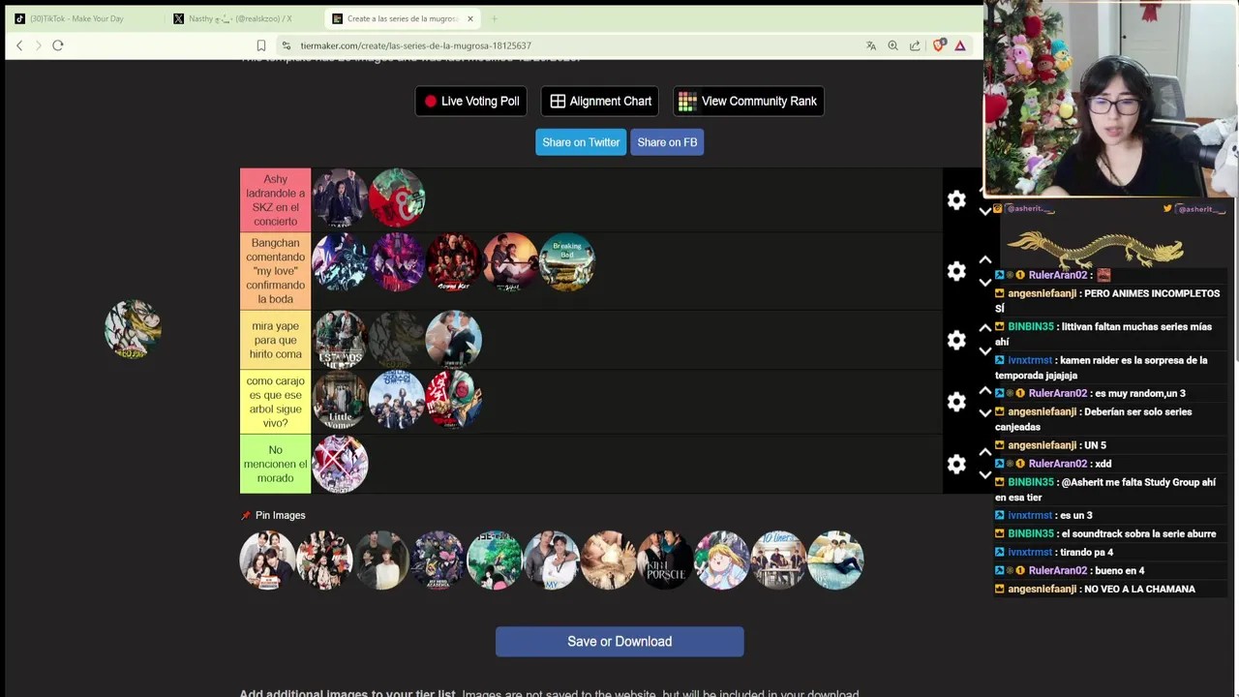
Task: Move the 'mira yape' tier row down
Action: pyautogui.click(x=985, y=350)
